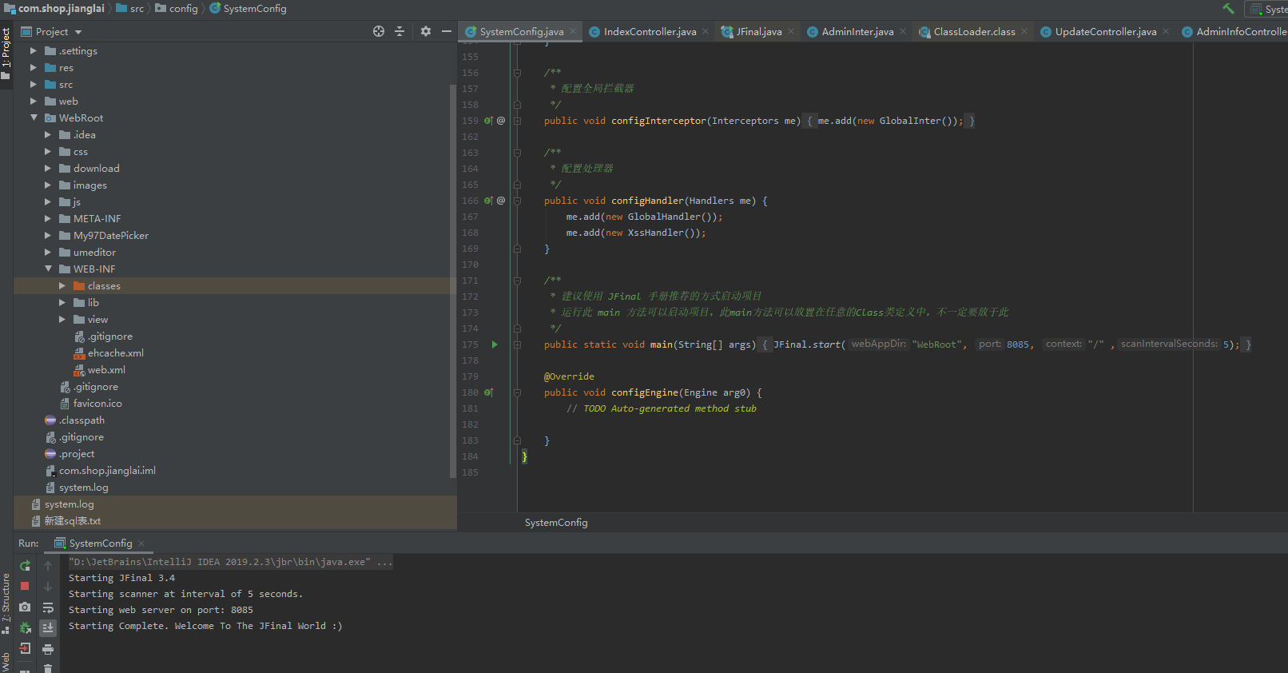Fold the Javadoc comment on line 156
The height and width of the screenshot is (673, 1288).
click(x=517, y=73)
